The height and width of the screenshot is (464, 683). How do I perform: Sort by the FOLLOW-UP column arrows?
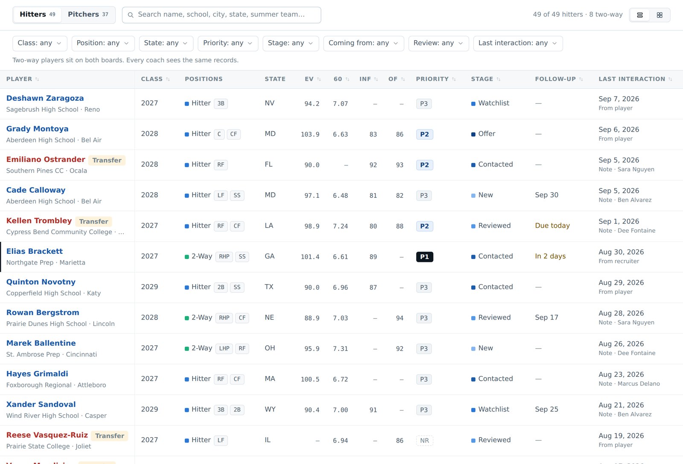click(581, 79)
